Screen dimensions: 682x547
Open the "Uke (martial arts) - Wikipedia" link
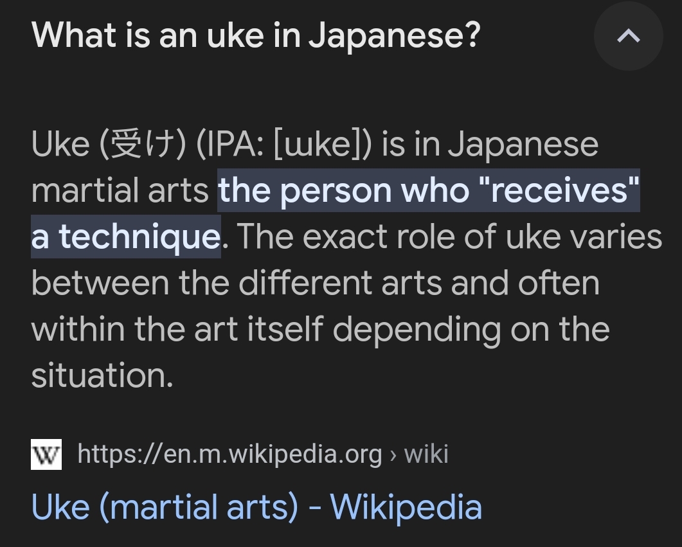click(256, 507)
